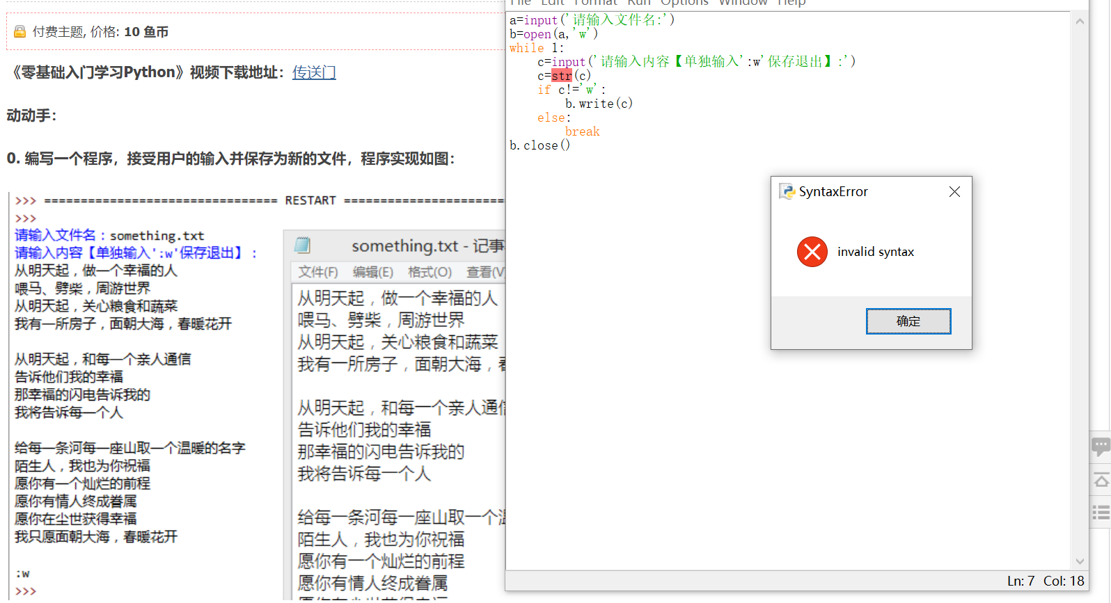Open the Format menu in IDLE editor
Screen dimensions: 1111x603
point(595,3)
